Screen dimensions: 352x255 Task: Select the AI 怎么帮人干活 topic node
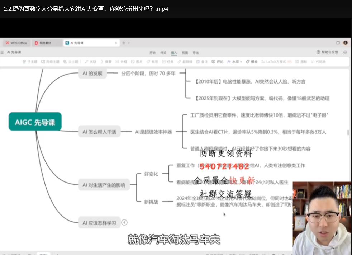click(99, 132)
